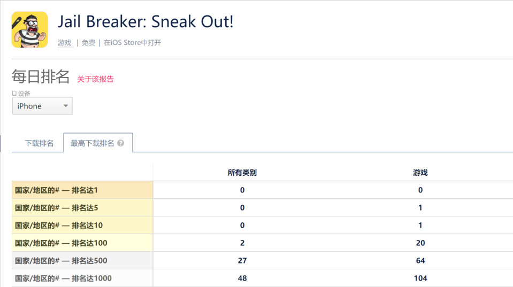Click the small device icon beside 设备

(x=14, y=94)
